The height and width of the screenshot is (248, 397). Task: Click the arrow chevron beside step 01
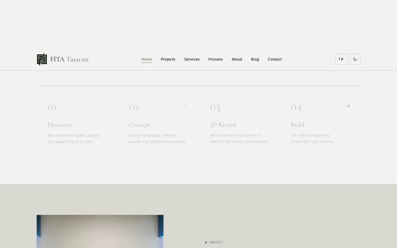point(104,106)
